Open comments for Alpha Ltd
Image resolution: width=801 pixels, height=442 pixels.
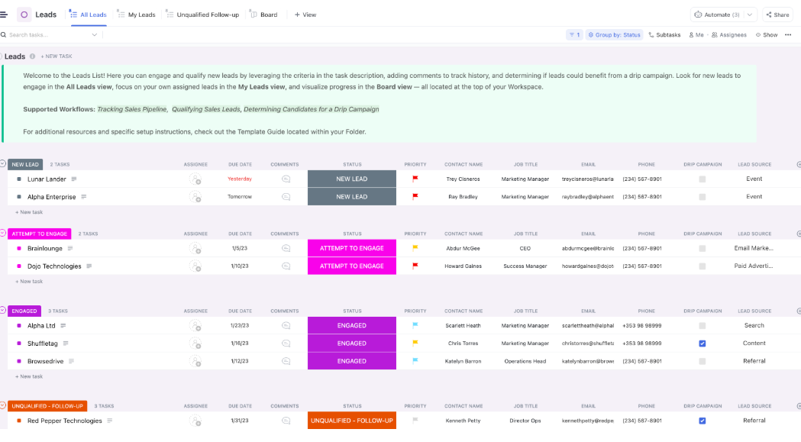pos(286,325)
